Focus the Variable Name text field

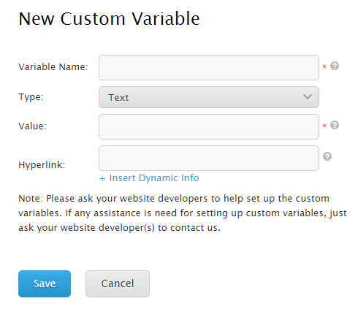(x=209, y=67)
